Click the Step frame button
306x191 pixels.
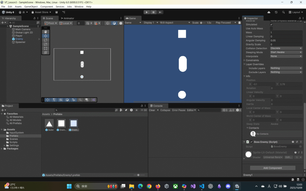160,12
